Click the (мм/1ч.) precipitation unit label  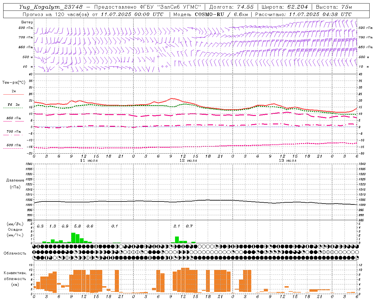(15, 235)
